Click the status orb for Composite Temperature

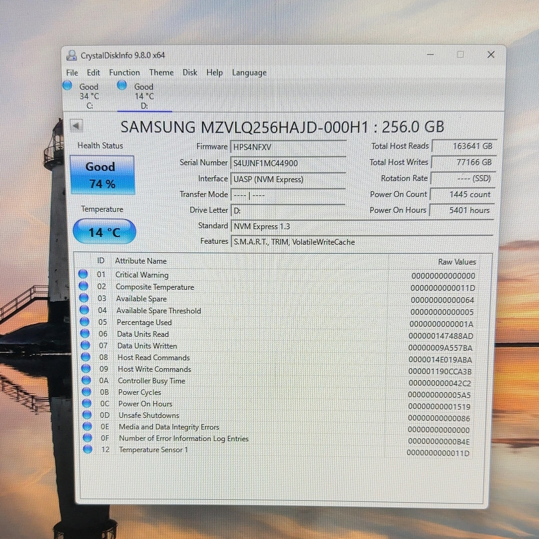click(83, 286)
